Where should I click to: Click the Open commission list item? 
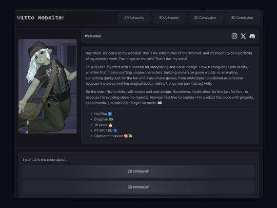pyautogui.click(x=113, y=136)
